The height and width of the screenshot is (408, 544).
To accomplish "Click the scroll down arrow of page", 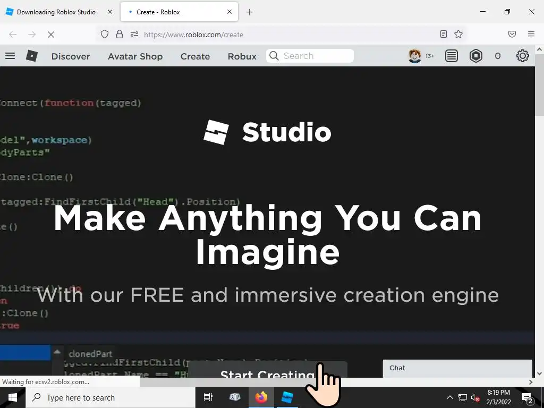I will click(540, 373).
